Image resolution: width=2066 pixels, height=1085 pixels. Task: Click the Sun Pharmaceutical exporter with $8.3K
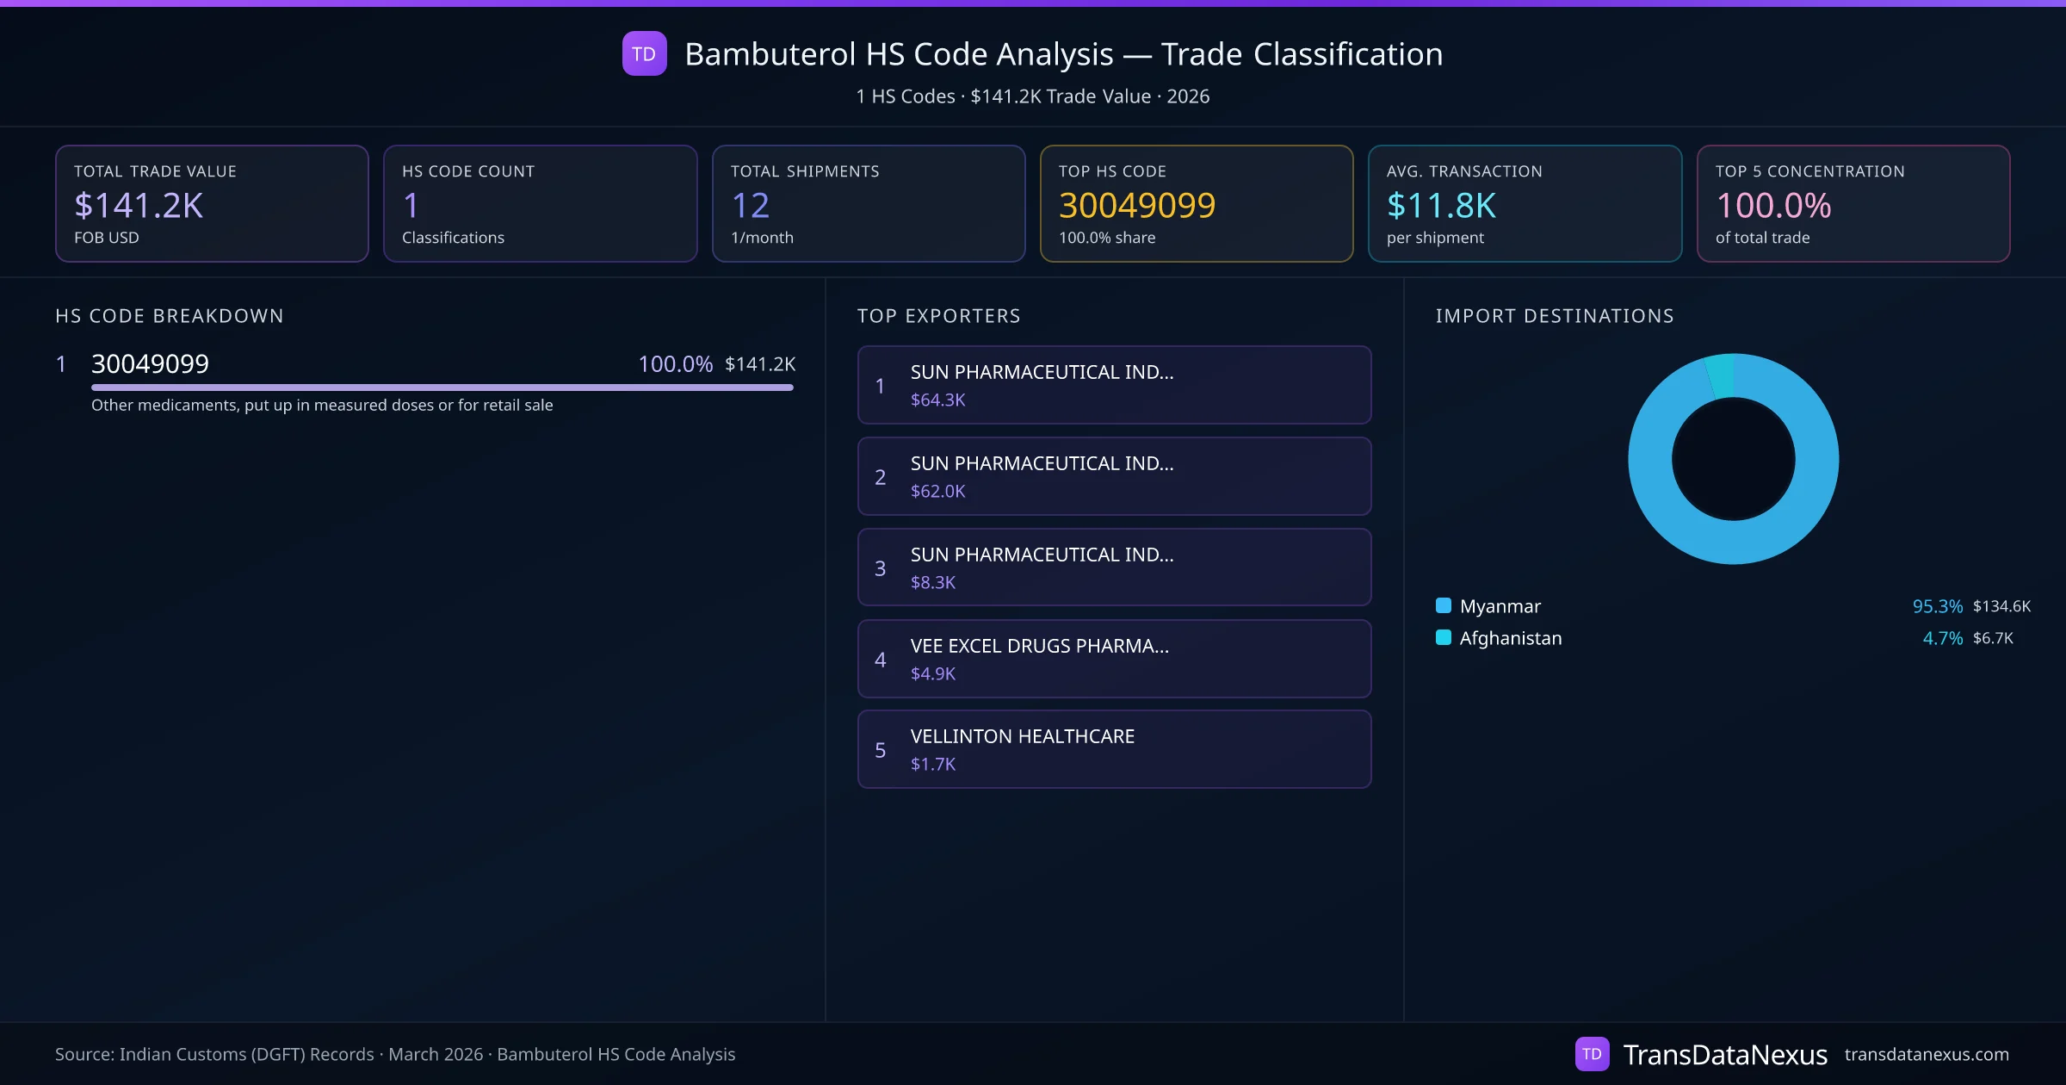coord(1114,567)
